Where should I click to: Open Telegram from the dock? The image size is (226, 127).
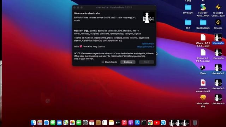tap(163, 123)
